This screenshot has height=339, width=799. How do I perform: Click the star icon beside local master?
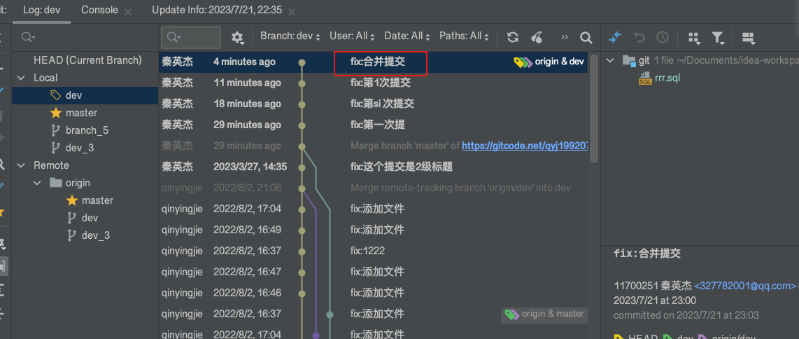pyautogui.click(x=56, y=113)
